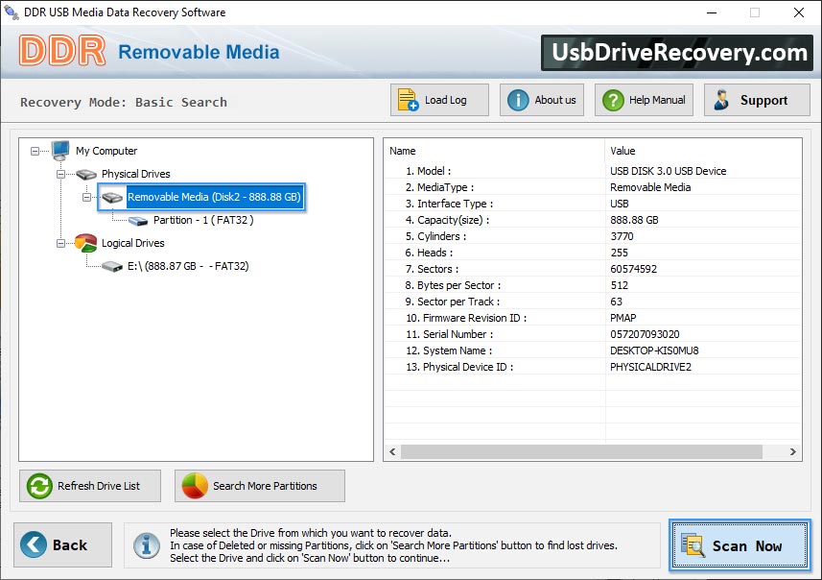The width and height of the screenshot is (822, 580).
Task: Click the Load Log document icon
Action: (x=408, y=100)
